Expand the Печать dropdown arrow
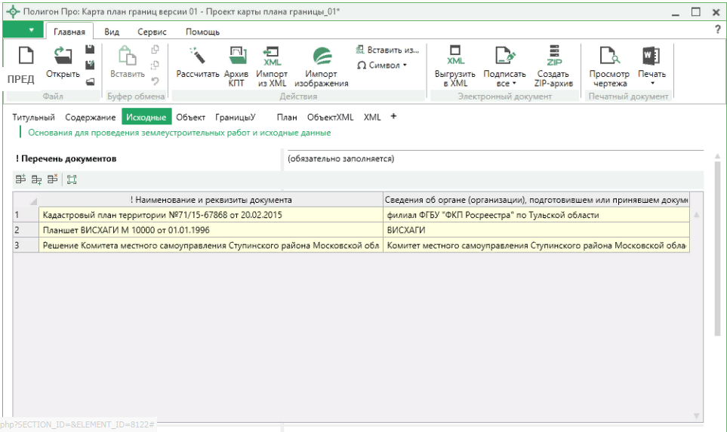This screenshot has height=432, width=727. pyautogui.click(x=652, y=84)
